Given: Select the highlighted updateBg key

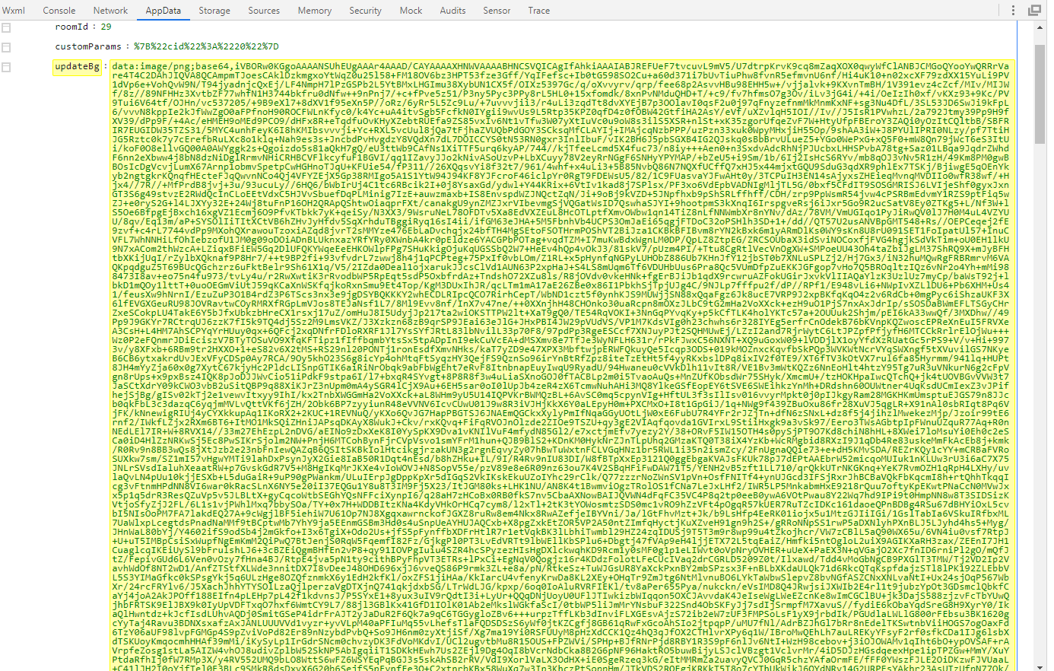Looking at the screenshot, I should point(78,66).
